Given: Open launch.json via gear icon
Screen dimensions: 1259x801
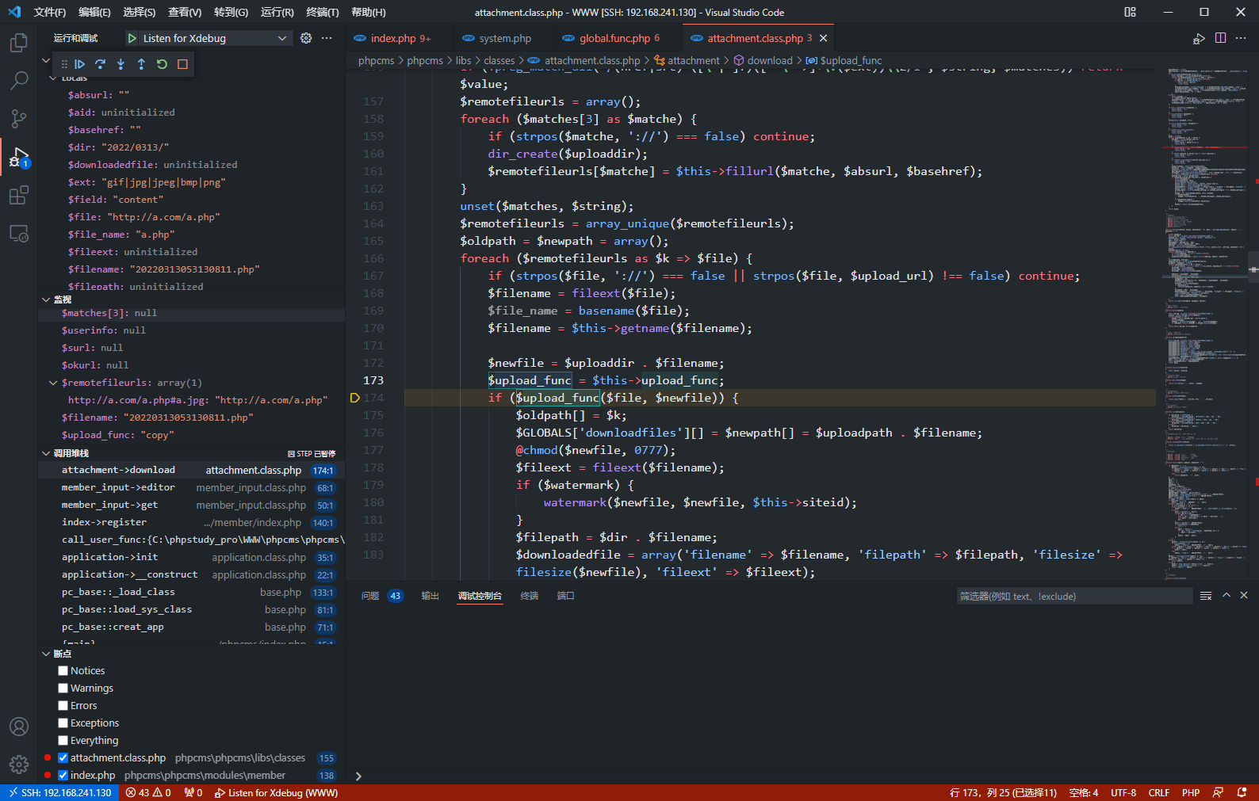Looking at the screenshot, I should click(x=306, y=38).
